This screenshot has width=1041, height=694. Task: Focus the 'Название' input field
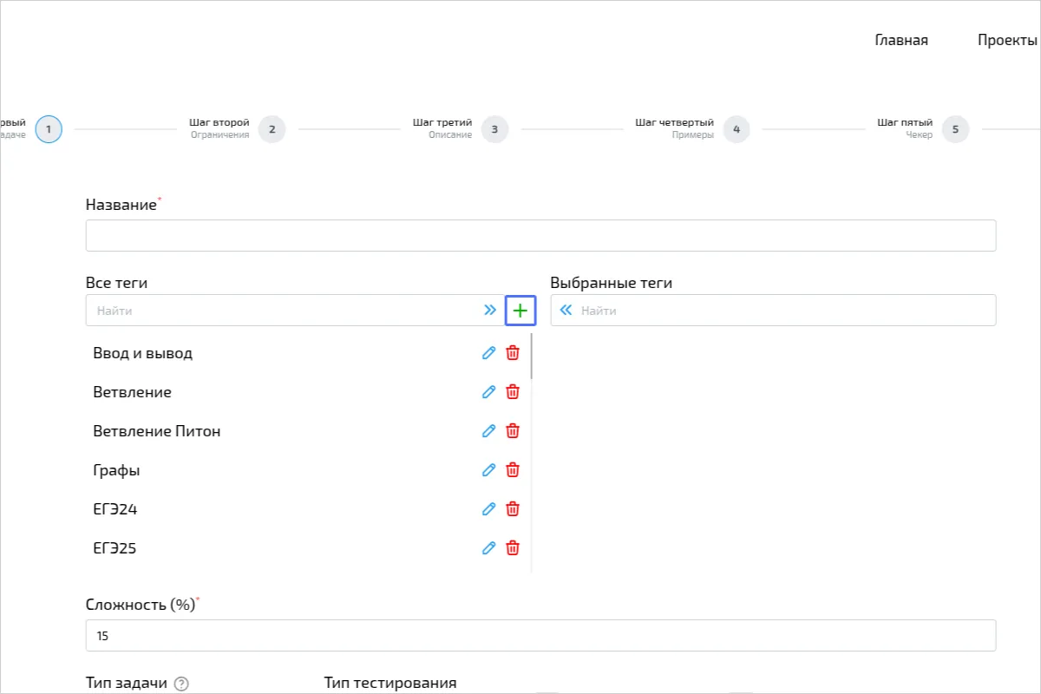click(540, 236)
